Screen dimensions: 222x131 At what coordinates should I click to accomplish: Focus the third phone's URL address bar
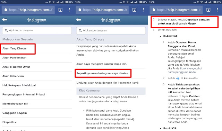pyautogui.click(x=176, y=10)
